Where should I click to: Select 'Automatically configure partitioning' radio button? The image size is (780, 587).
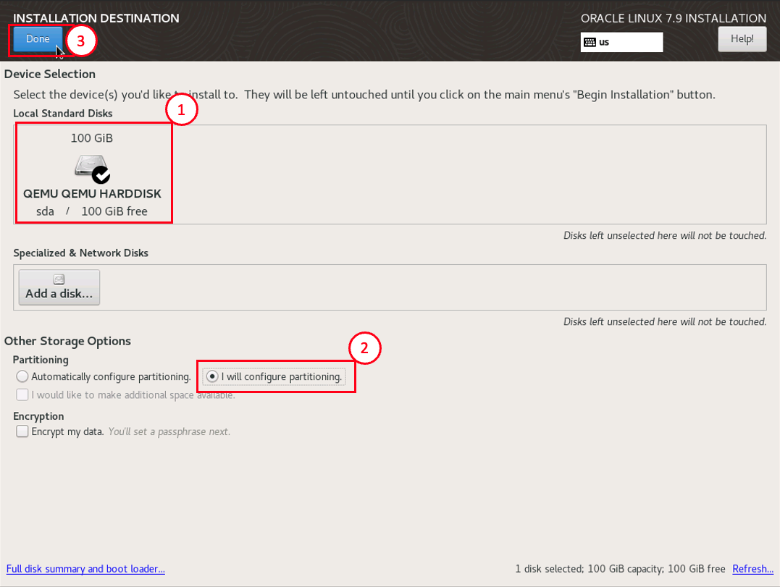coord(22,376)
